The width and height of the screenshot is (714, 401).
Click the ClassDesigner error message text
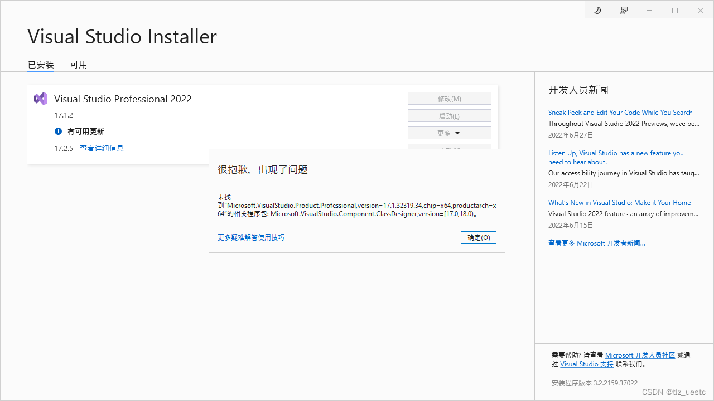coord(357,206)
